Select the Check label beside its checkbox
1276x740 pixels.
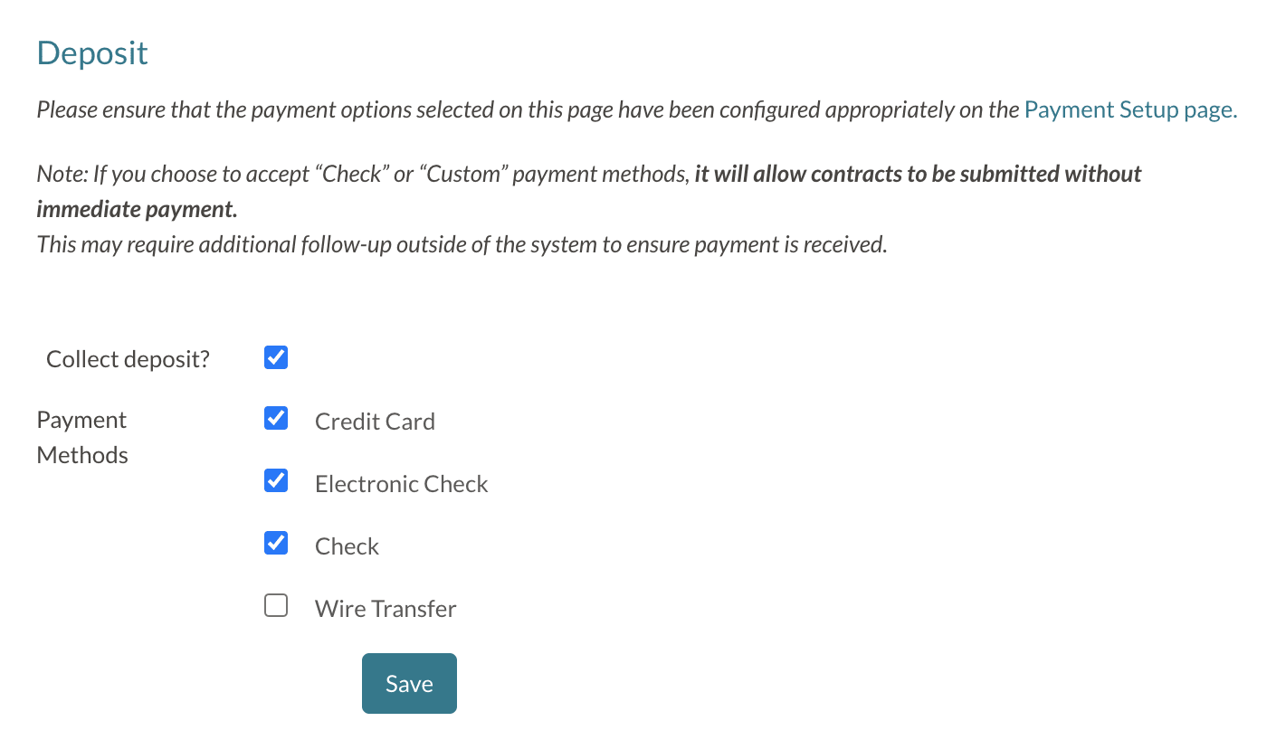pos(347,546)
